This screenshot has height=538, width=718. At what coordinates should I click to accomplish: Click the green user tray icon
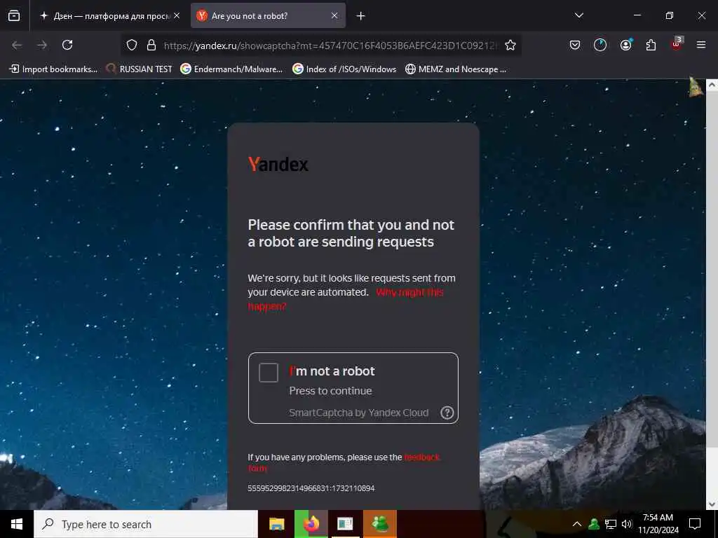[x=594, y=524]
